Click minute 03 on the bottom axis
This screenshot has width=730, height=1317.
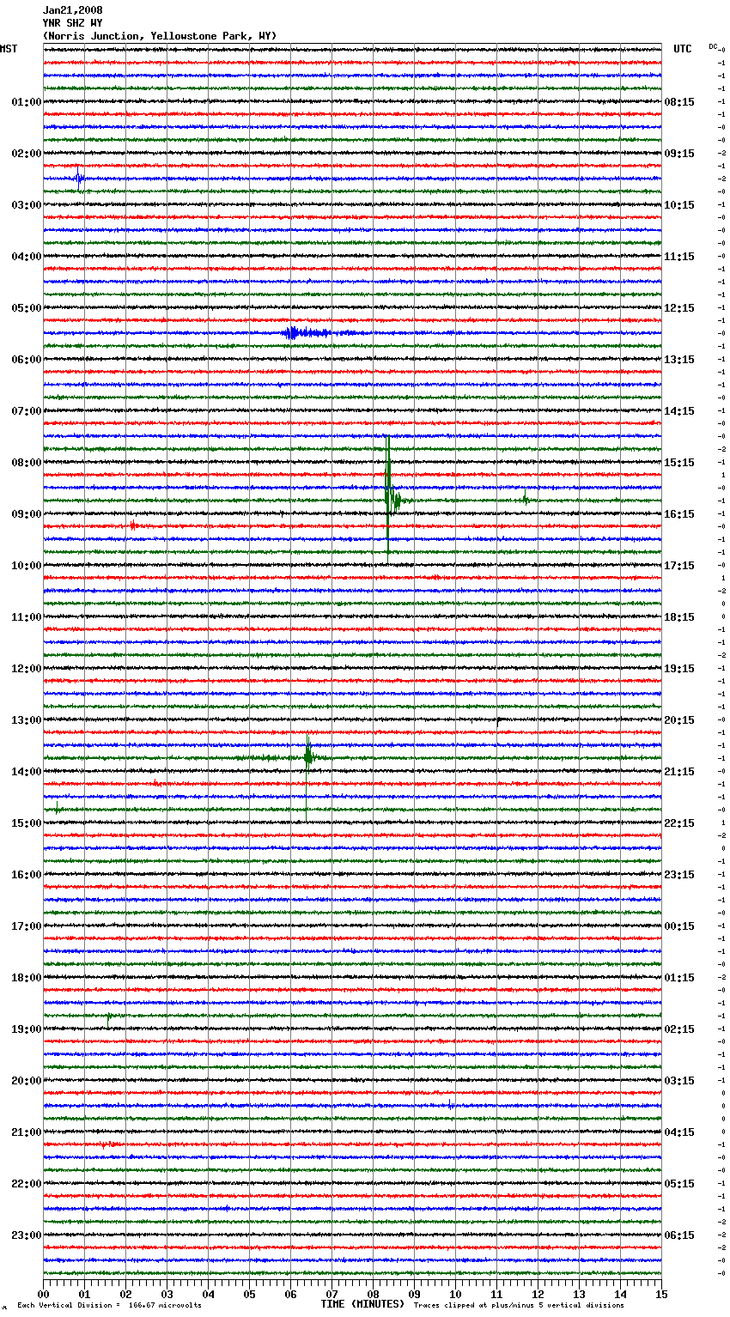click(x=167, y=1294)
